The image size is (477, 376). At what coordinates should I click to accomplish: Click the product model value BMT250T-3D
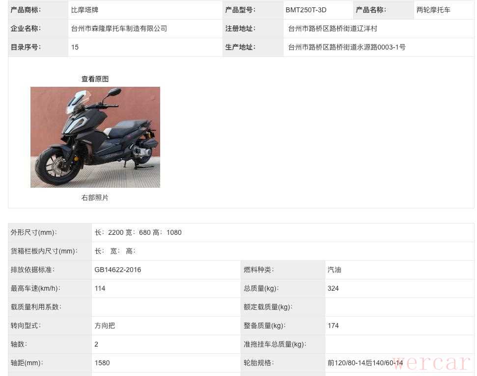[x=306, y=10]
